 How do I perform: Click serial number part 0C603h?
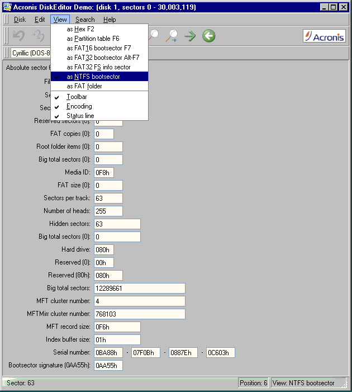point(221,352)
